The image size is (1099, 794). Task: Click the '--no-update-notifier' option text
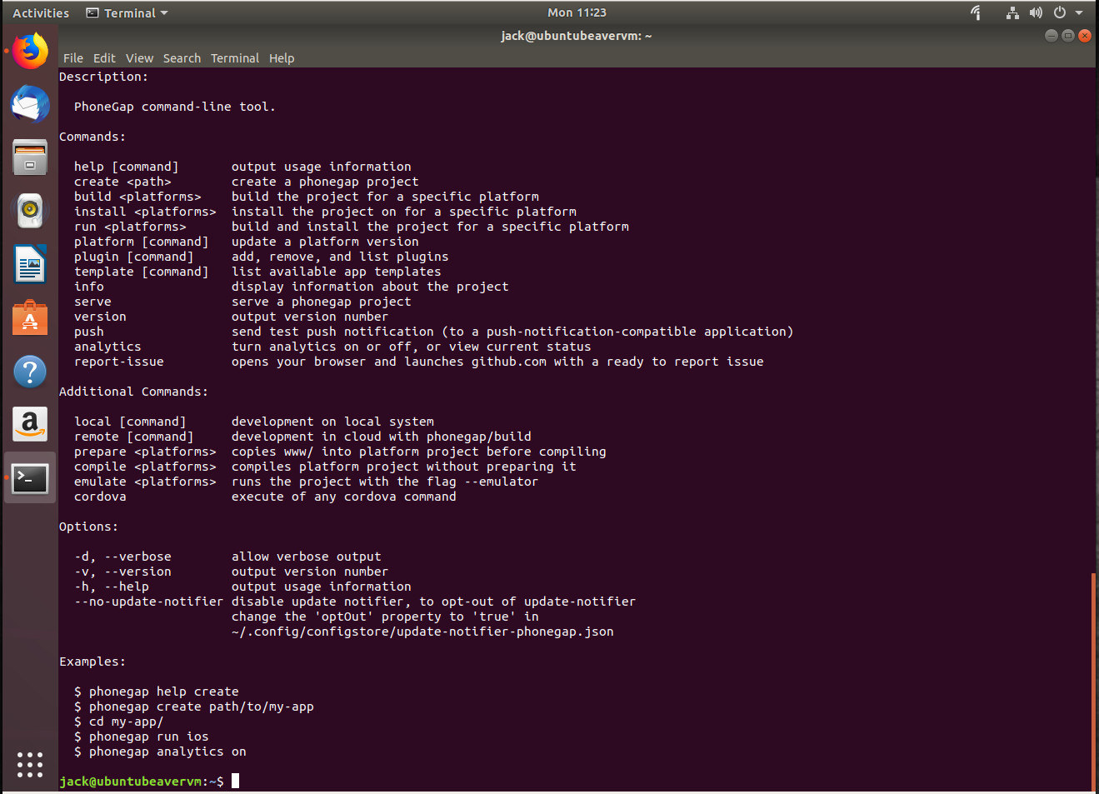(148, 602)
